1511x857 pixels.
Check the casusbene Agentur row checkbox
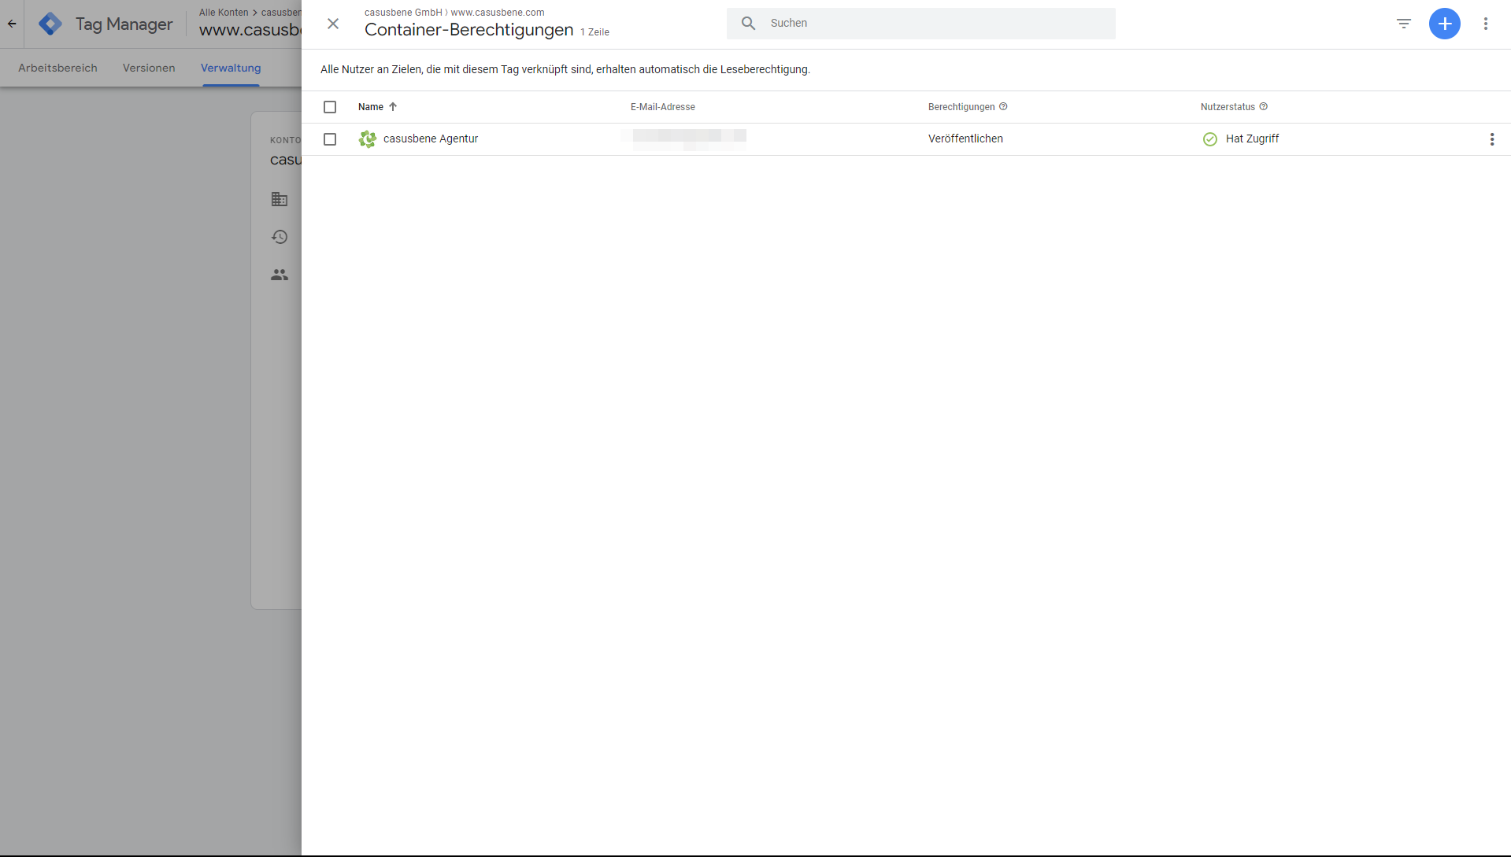point(330,139)
